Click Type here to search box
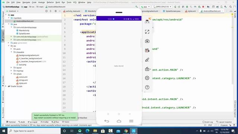Image resolution: width=238 pixels, height=134 pixels. (34, 131)
